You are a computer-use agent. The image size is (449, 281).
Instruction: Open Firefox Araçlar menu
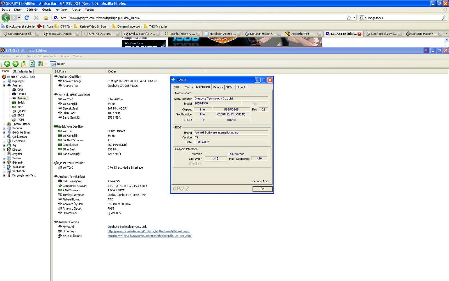point(76,10)
